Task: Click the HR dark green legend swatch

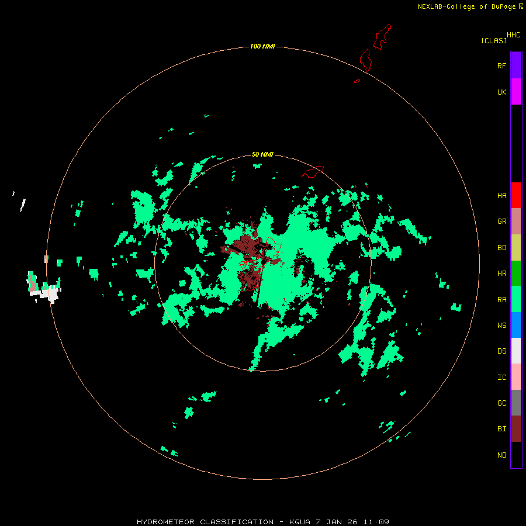Action: pyautogui.click(x=516, y=274)
